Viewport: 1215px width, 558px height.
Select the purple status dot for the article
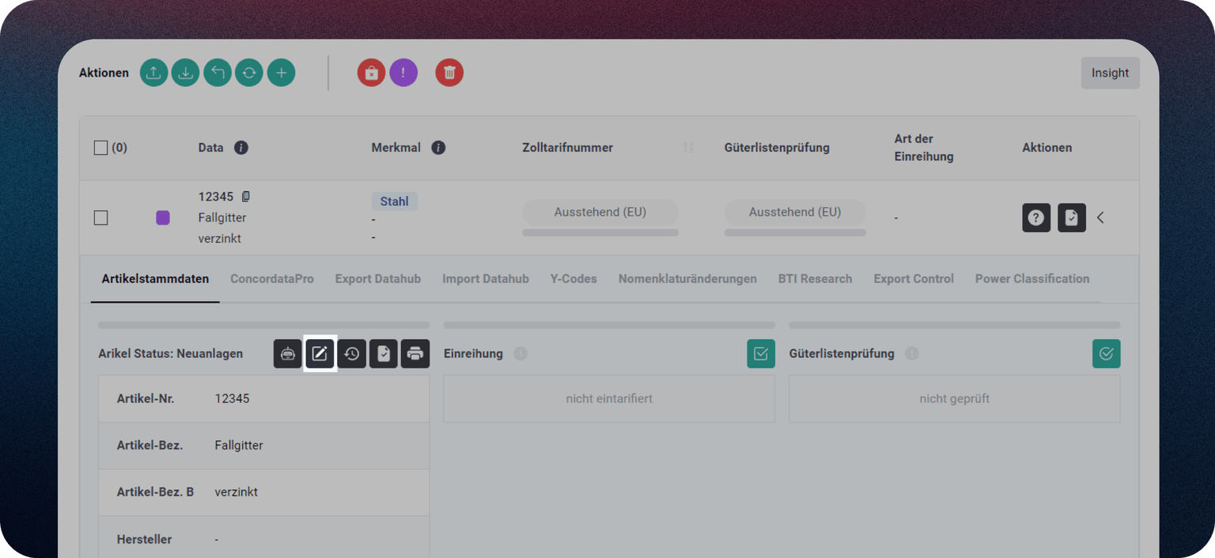click(163, 217)
